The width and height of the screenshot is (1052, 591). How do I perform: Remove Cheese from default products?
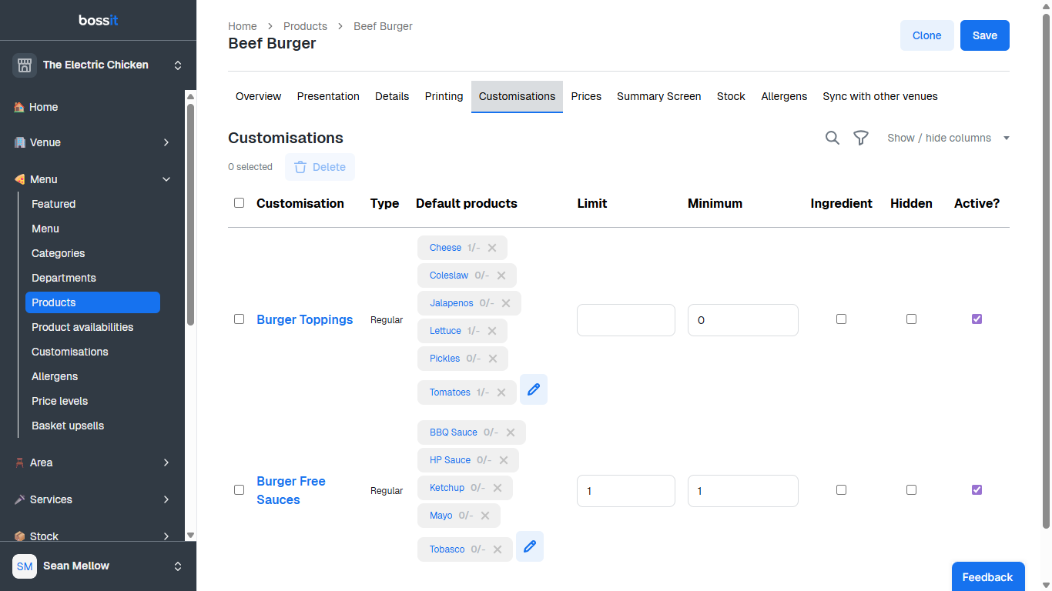(x=492, y=248)
